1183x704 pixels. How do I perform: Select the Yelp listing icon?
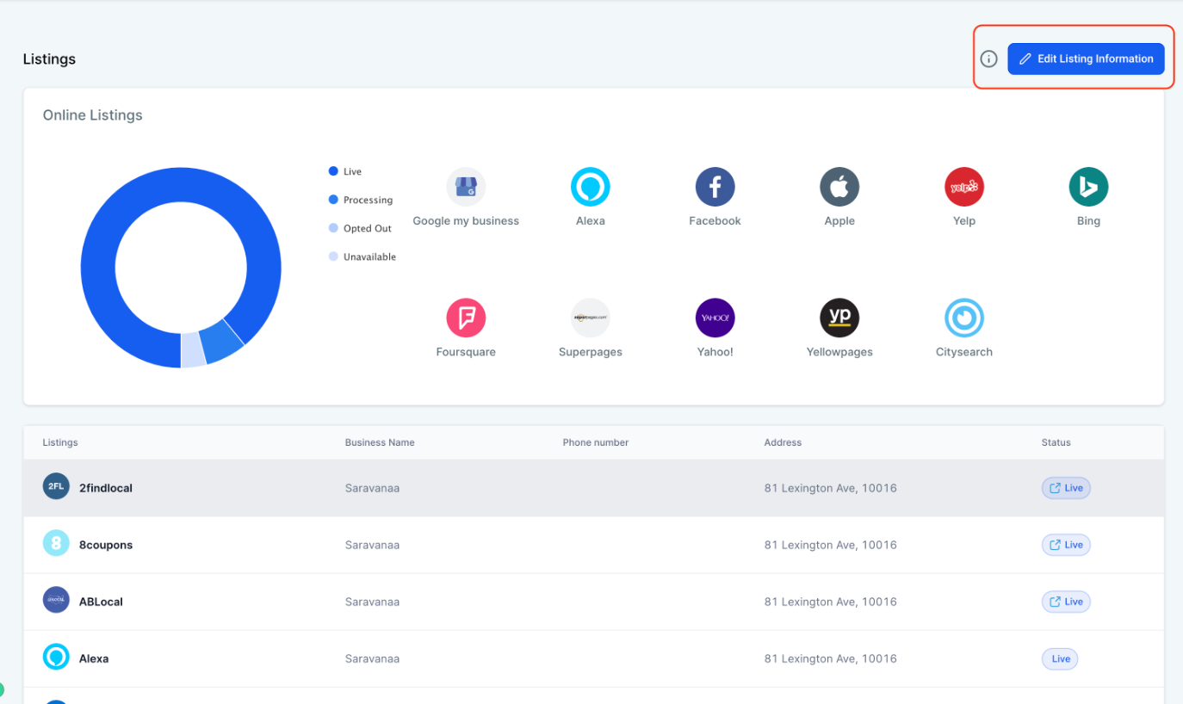[964, 187]
